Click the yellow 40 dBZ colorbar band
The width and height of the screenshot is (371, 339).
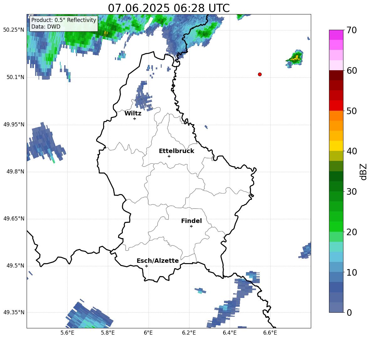tap(336, 146)
